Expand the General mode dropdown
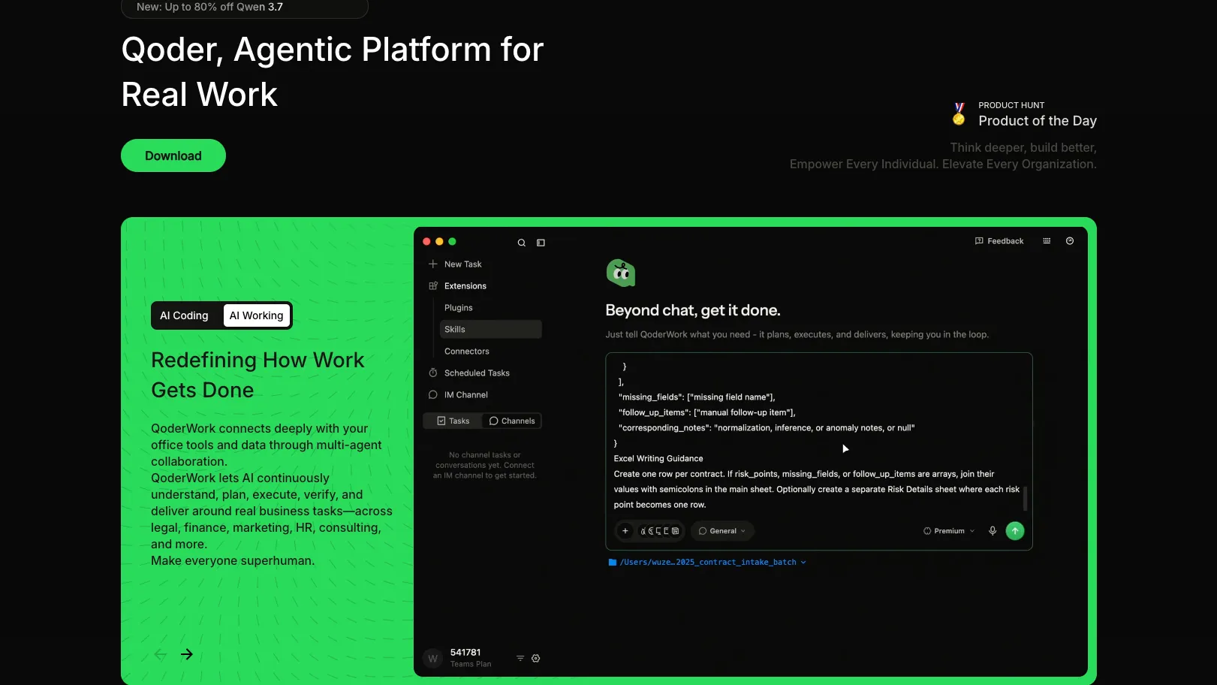This screenshot has height=685, width=1217. pyautogui.click(x=722, y=531)
